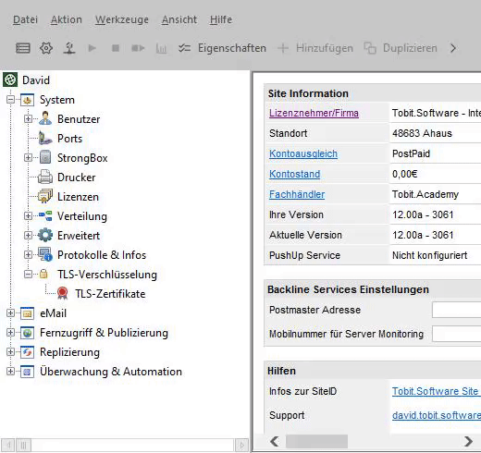Expand the Verteilung tree node
This screenshot has width=481, height=453.
coord(28,216)
